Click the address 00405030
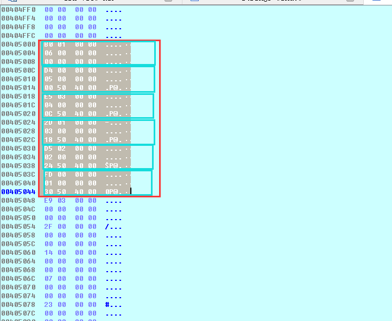Screen dimensions: 392x321 (18, 149)
